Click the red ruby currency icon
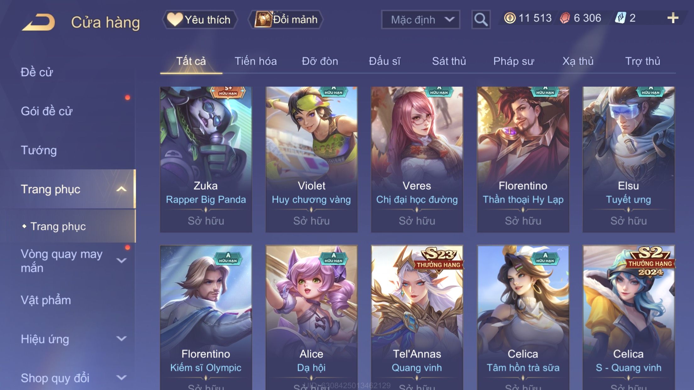Screen dimensions: 694x390 point(565,18)
